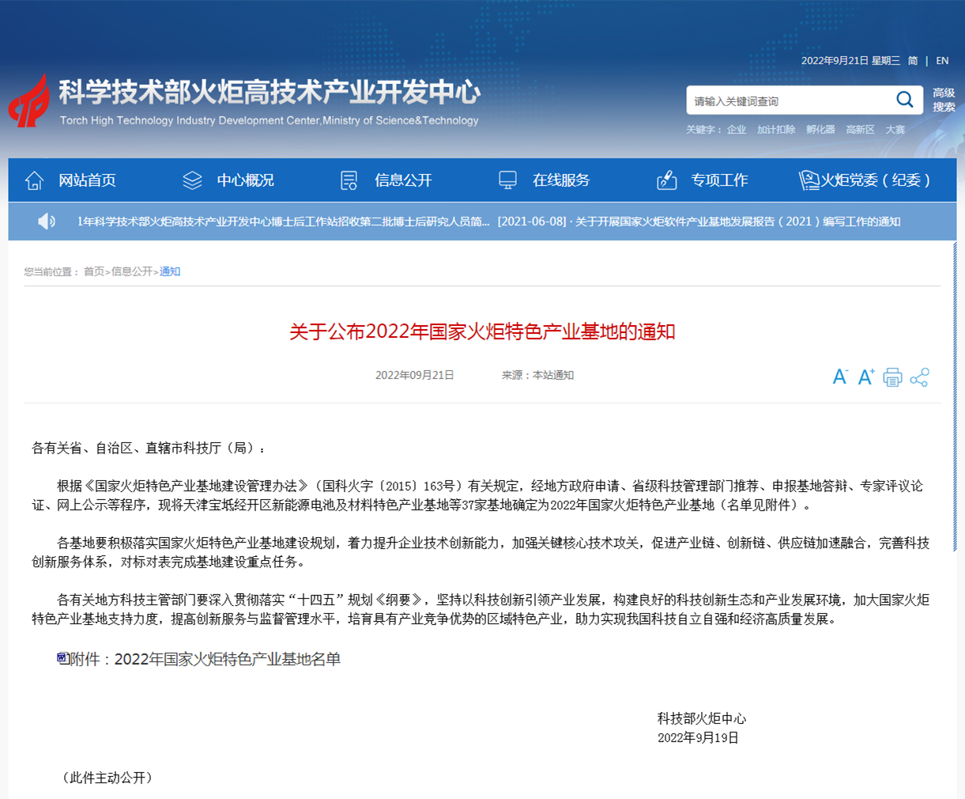Go to 通知 in breadcrumb
The image size is (965, 799).
[170, 271]
